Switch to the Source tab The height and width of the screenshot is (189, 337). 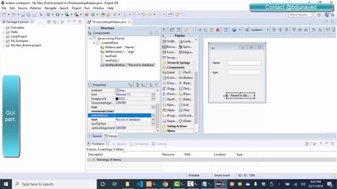(x=95, y=136)
